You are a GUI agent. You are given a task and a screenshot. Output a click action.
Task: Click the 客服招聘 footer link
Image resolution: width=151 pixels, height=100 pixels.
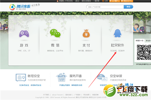pyautogui.click(x=95, y=95)
